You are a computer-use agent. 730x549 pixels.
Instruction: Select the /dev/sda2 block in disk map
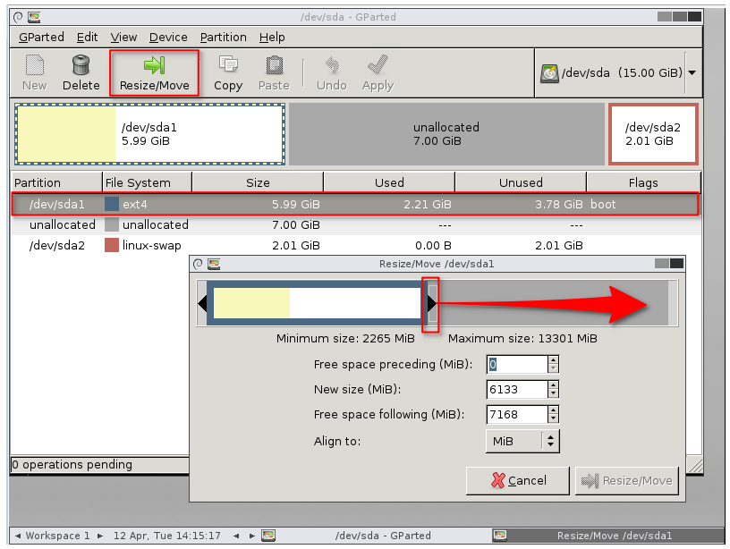pyautogui.click(x=653, y=134)
